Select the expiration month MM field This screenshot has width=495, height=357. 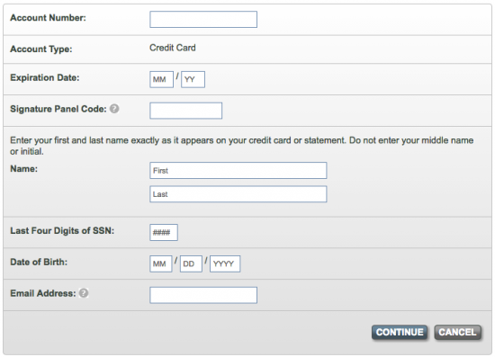(x=161, y=79)
